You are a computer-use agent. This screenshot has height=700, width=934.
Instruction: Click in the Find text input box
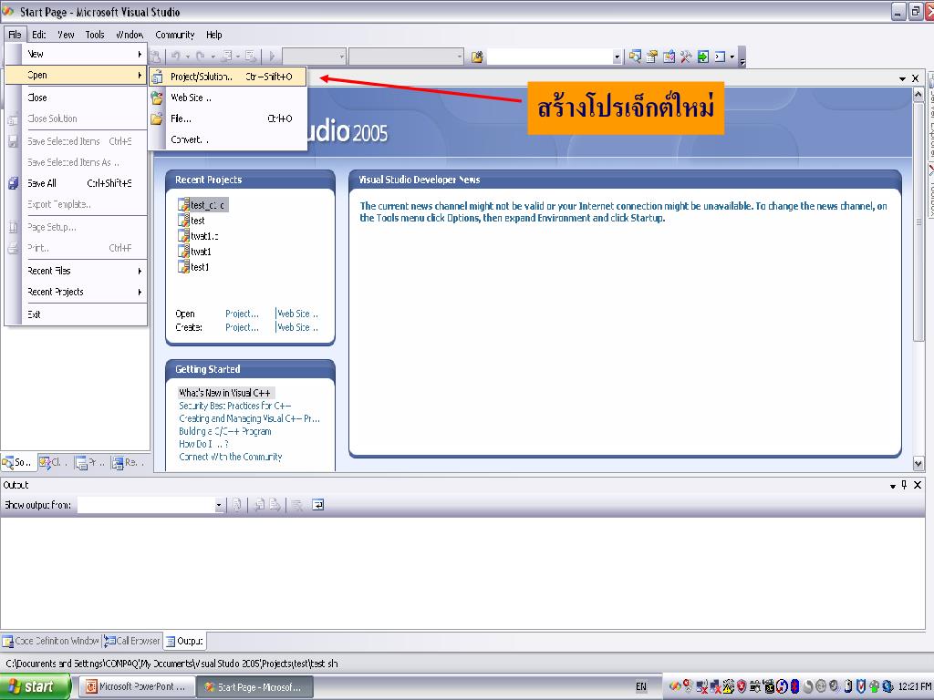pos(550,57)
